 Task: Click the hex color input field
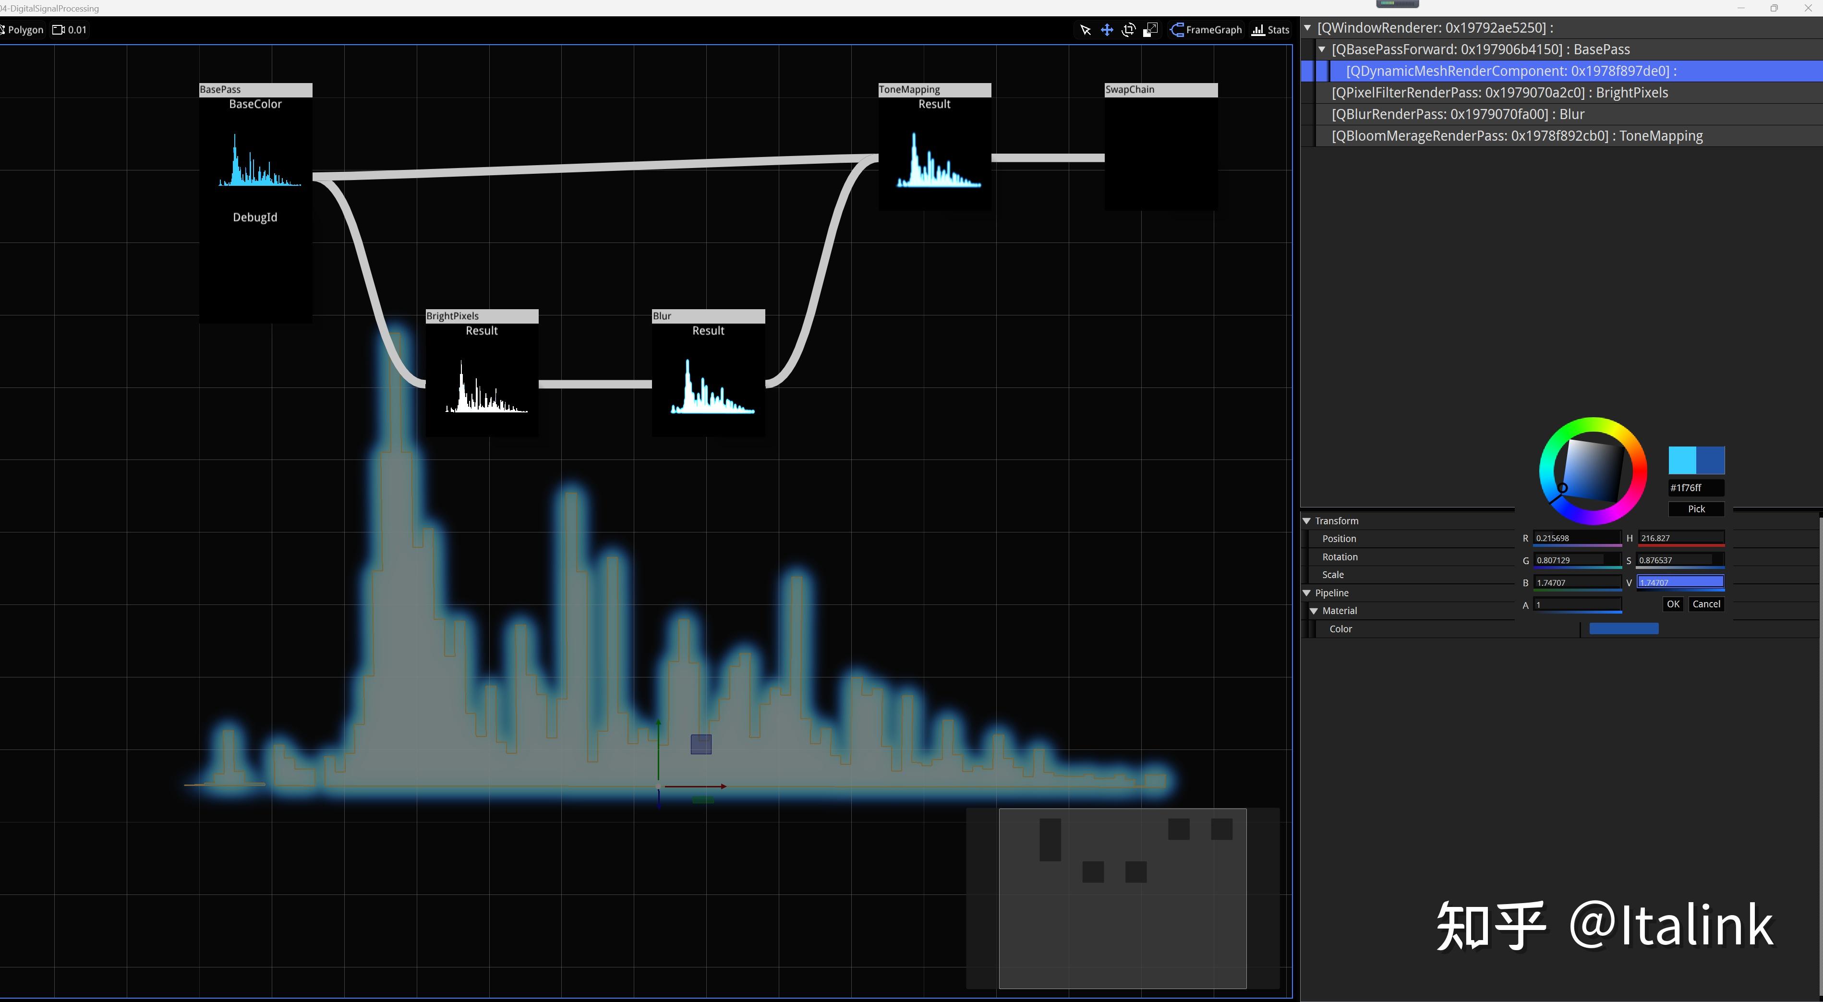point(1696,487)
